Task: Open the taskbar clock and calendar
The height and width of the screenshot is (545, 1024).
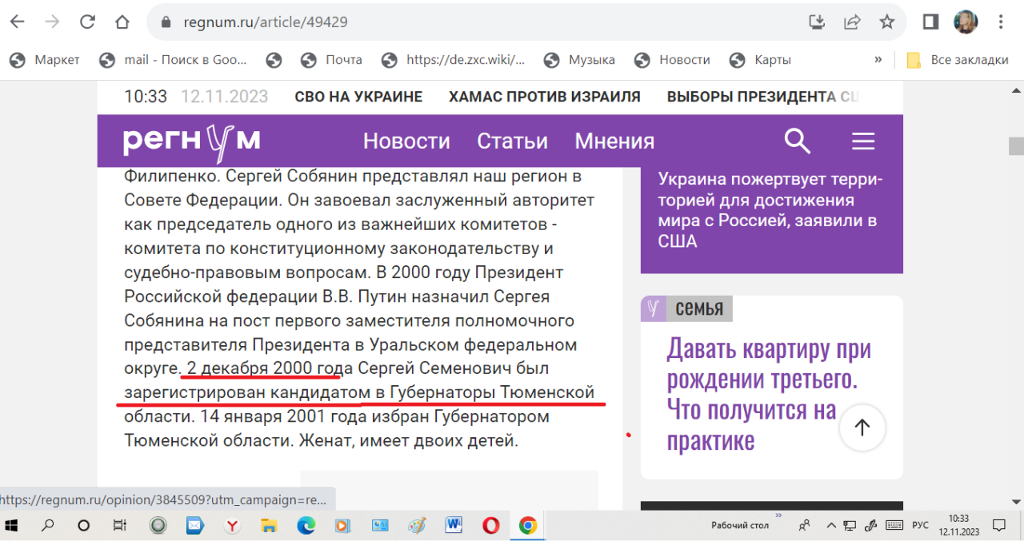Action: click(x=958, y=525)
